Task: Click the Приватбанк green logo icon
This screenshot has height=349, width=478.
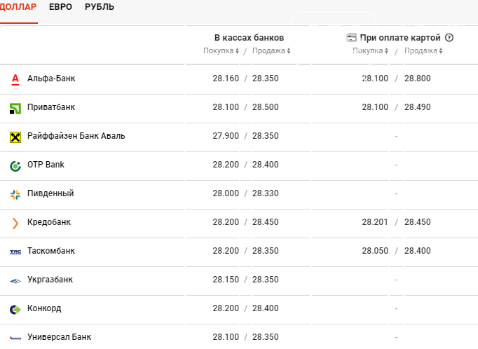Action: pyautogui.click(x=15, y=109)
